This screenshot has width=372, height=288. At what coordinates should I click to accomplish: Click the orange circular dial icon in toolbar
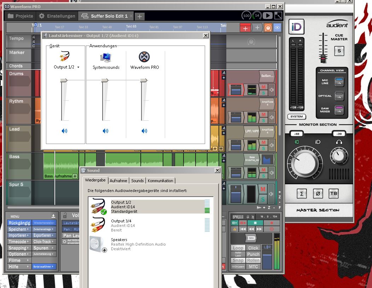pos(268,28)
